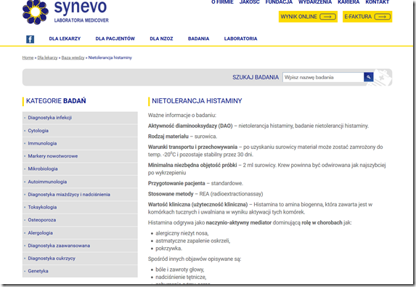The image size is (416, 287).
Task: Open Immunologia category
Action: click(x=80, y=143)
